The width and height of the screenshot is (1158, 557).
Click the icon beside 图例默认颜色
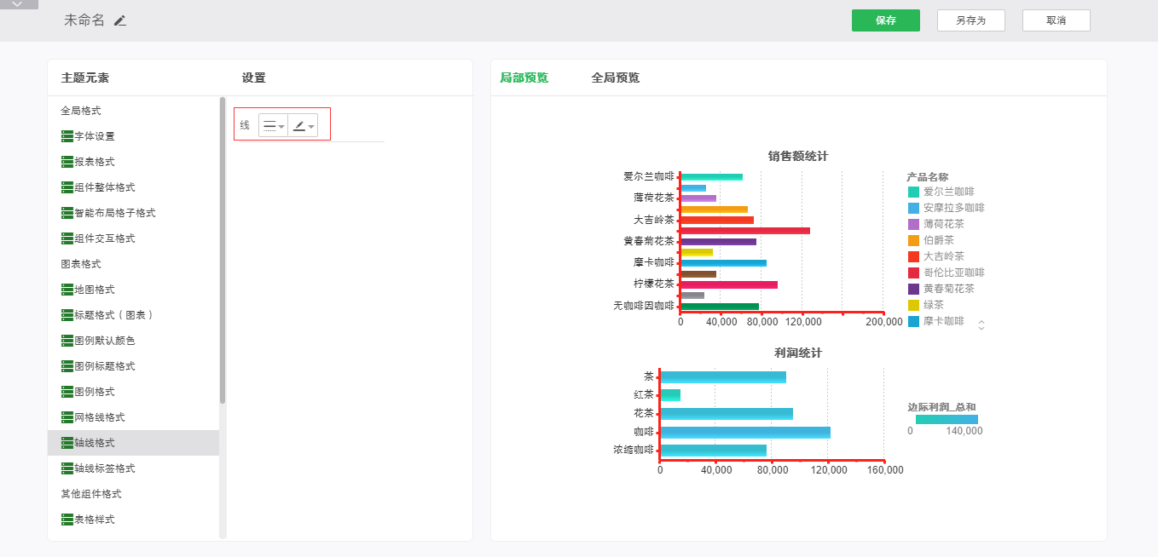[67, 341]
